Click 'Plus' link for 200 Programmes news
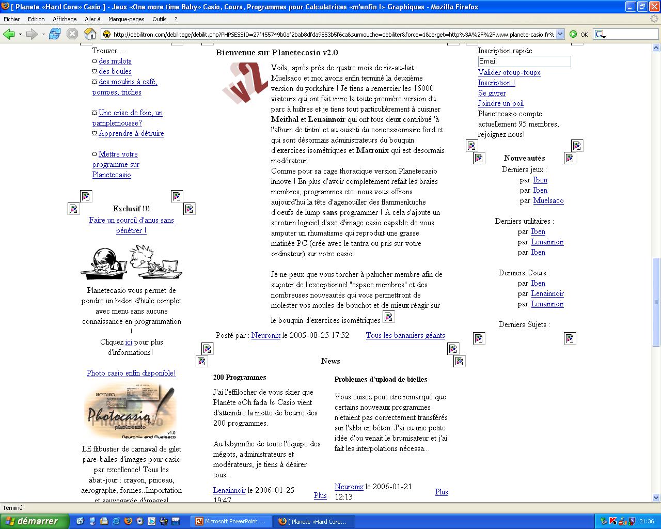Image resolution: width=661 pixels, height=529 pixels. pyautogui.click(x=320, y=495)
